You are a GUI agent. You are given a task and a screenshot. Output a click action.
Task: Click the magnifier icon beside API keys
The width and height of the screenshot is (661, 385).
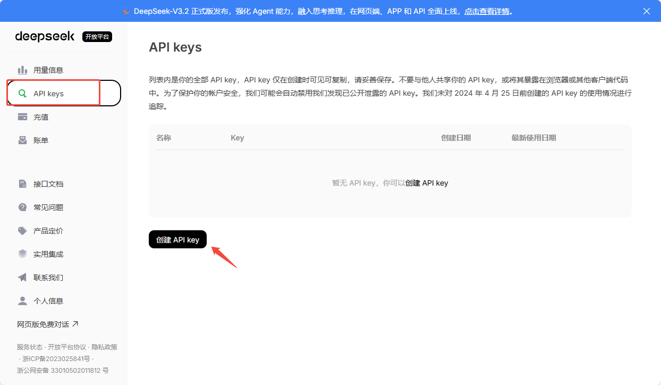point(22,94)
